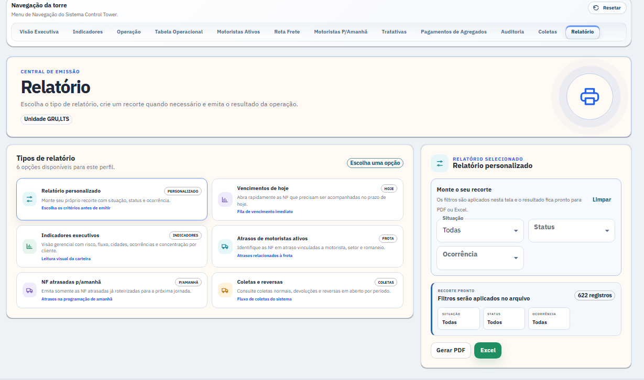
Task: Pick the Atrasos de motoristas ativos card
Action: pyautogui.click(x=308, y=247)
